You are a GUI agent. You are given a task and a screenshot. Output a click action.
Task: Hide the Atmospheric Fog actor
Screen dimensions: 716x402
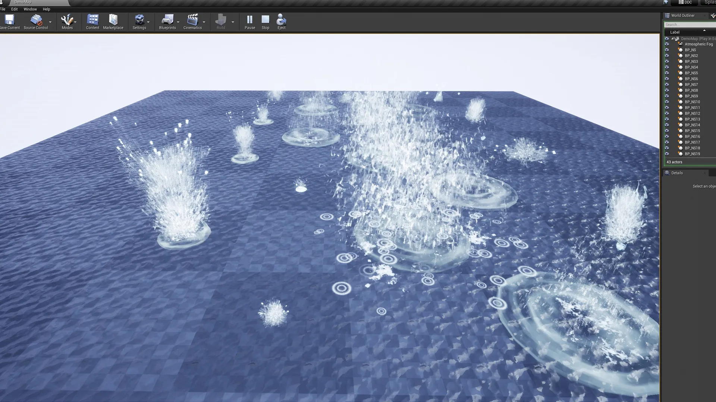[x=667, y=44]
